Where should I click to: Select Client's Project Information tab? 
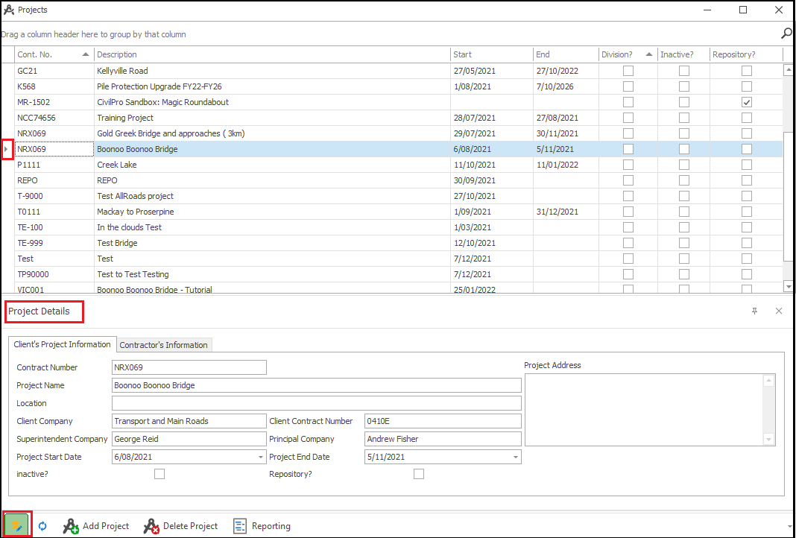[62, 344]
